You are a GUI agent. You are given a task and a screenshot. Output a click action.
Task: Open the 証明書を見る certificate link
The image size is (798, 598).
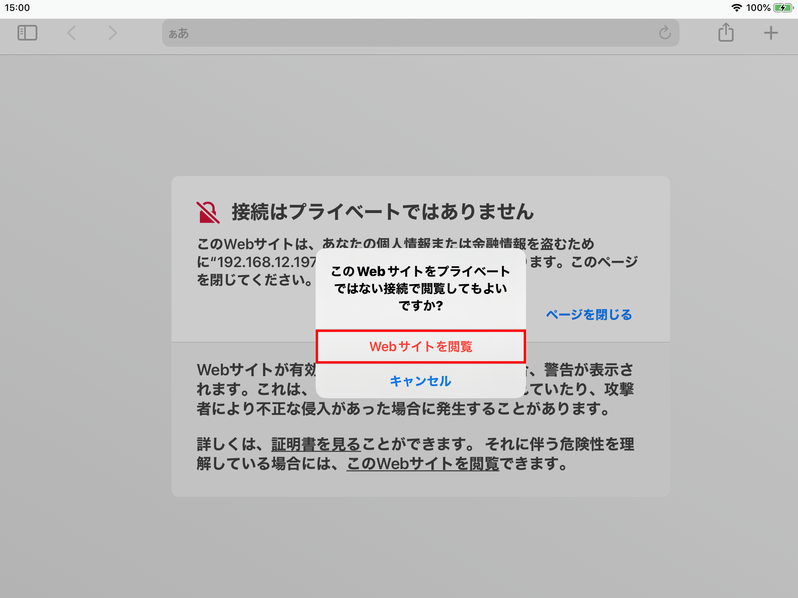click(316, 444)
